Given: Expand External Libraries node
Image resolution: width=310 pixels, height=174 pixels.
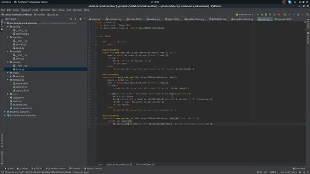Looking at the screenshot, I should click(x=5, y=112).
